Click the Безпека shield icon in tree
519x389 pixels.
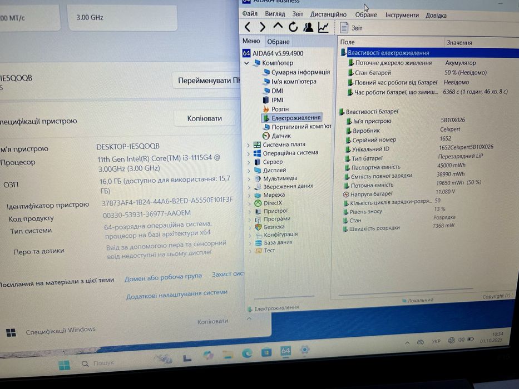[258, 227]
